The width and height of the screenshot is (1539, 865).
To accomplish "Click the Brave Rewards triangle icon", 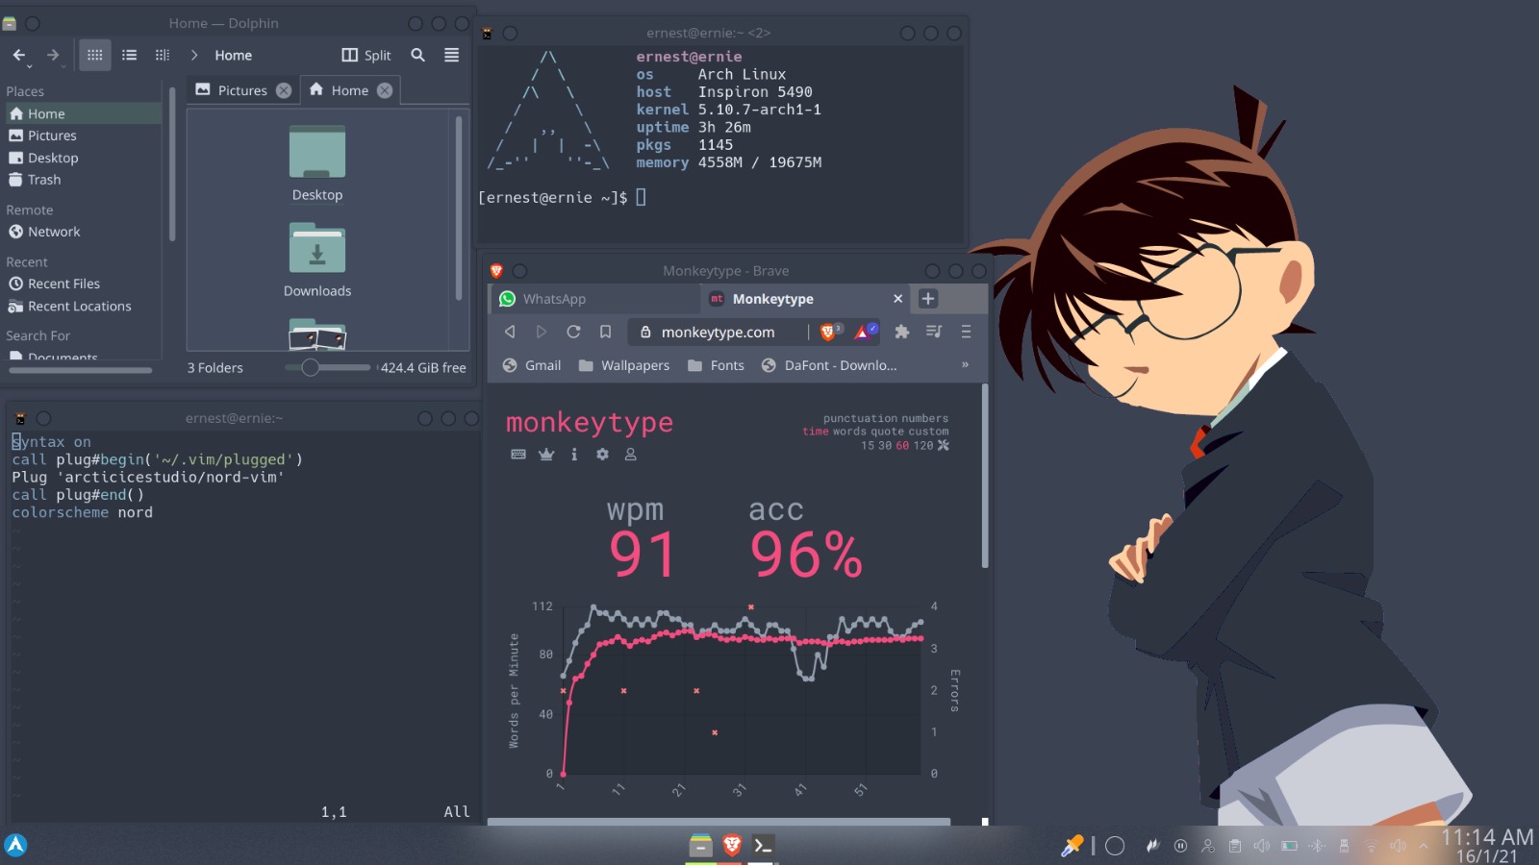I will coord(864,332).
